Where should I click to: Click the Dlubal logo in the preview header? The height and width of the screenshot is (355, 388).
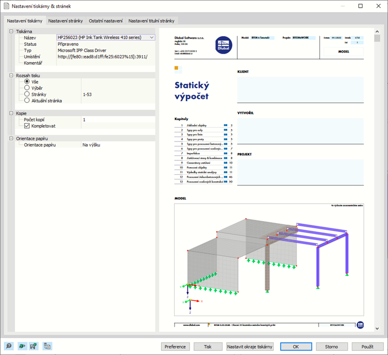pos(224,45)
